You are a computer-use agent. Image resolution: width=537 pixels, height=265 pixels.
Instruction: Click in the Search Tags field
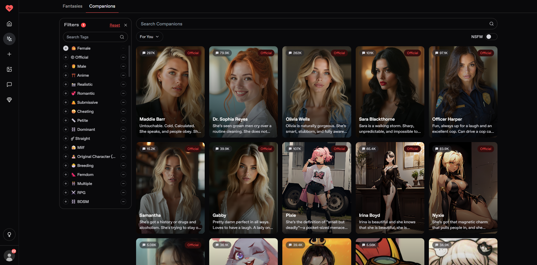pos(95,37)
